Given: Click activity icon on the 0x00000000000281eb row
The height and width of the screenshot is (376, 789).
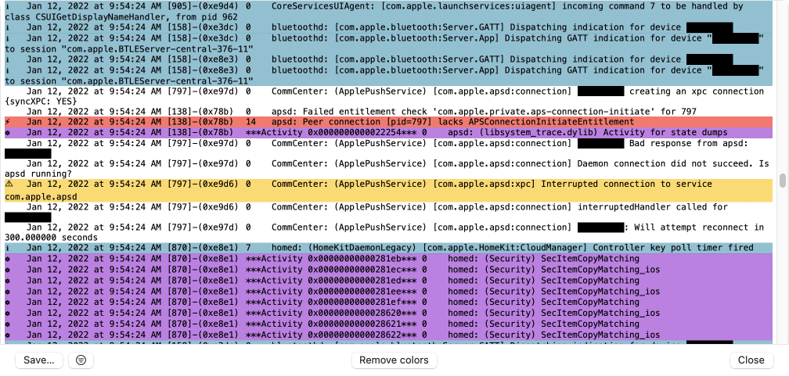Looking at the screenshot, I should (8, 259).
